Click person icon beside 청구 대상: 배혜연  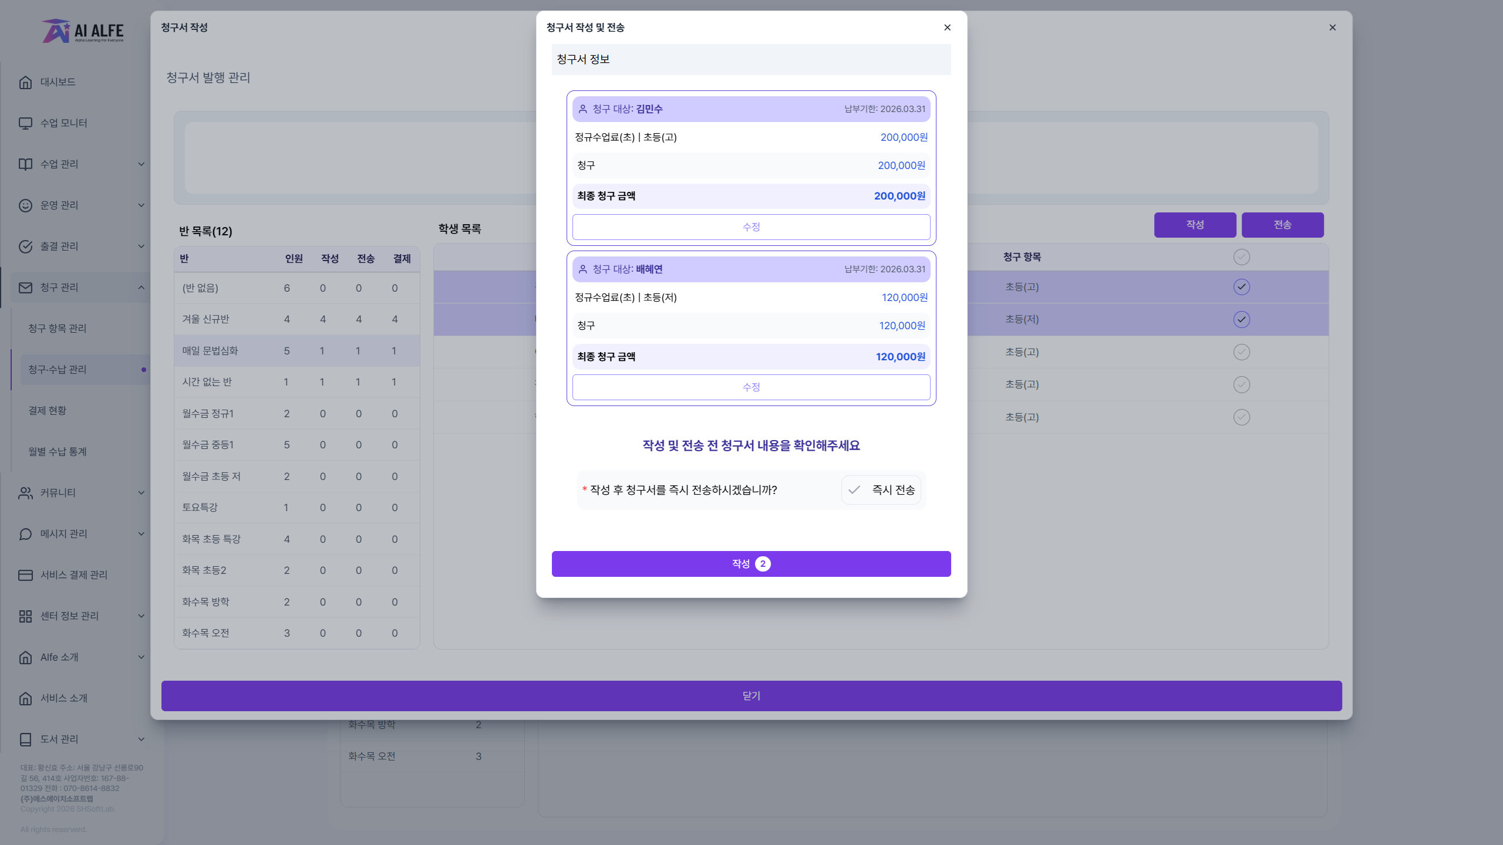(583, 269)
